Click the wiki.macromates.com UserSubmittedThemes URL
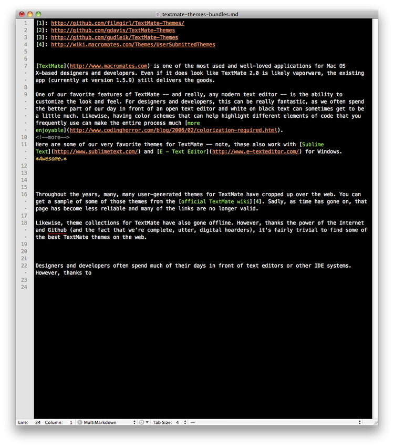 pyautogui.click(x=133, y=45)
